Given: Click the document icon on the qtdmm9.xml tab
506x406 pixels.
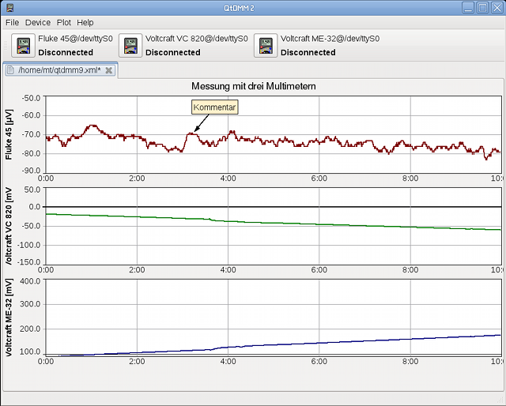Looking at the screenshot, I should click(x=10, y=70).
